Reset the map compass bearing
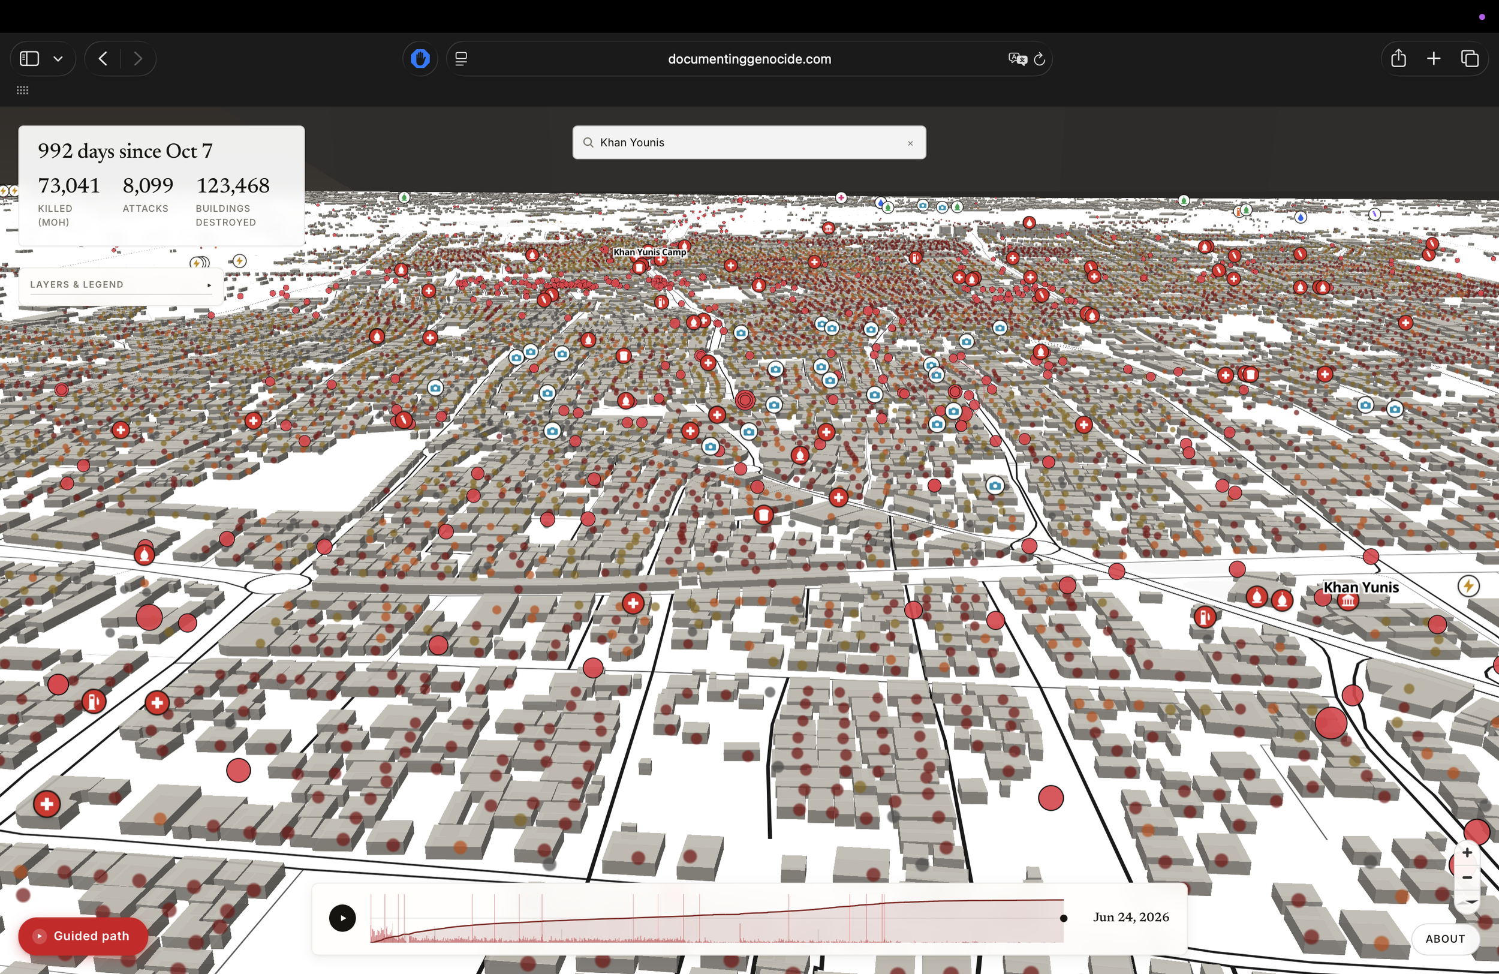Screen dimensions: 1499x974 tap(1467, 902)
